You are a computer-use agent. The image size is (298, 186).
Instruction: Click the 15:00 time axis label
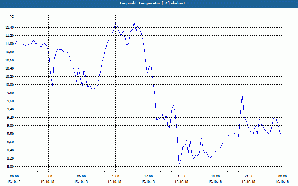(183, 176)
